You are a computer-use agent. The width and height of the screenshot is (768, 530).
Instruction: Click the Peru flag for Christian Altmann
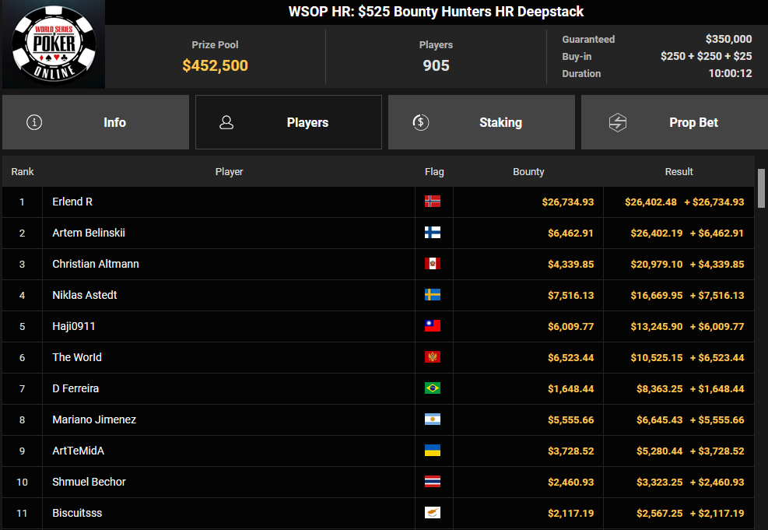pos(433,264)
